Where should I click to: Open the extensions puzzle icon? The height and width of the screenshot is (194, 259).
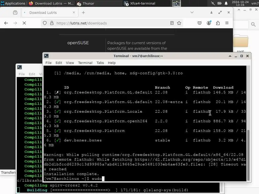[x=218, y=23]
